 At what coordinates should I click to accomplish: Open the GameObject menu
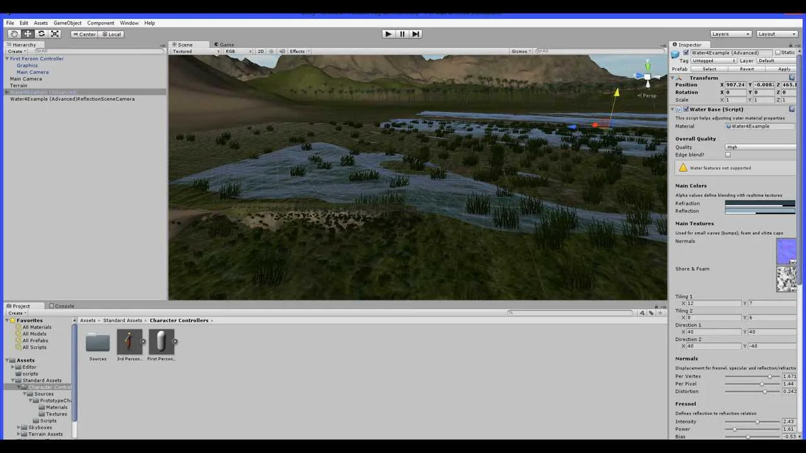[x=67, y=23]
